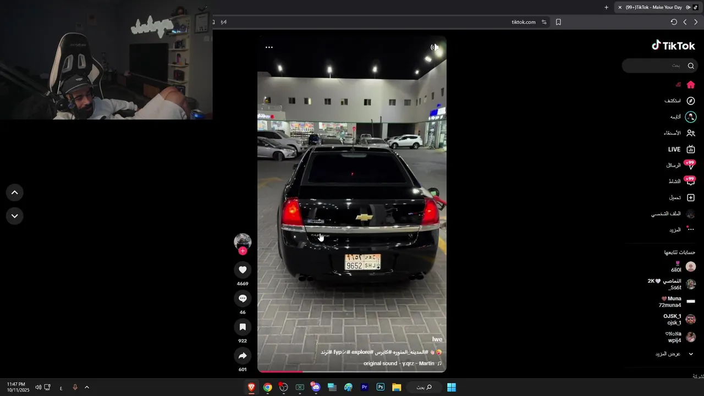
Task: Close the TikTok browser tab
Action: (x=620, y=7)
